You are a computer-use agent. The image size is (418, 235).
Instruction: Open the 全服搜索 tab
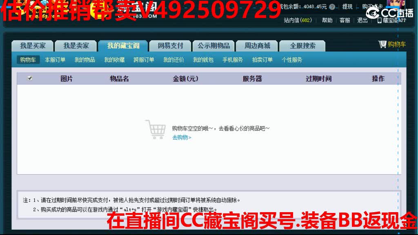pyautogui.click(x=302, y=46)
